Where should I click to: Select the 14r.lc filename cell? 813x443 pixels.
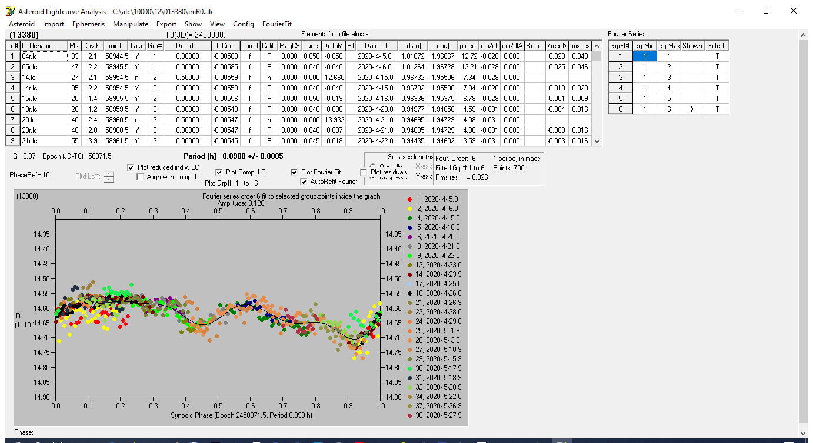click(43, 88)
